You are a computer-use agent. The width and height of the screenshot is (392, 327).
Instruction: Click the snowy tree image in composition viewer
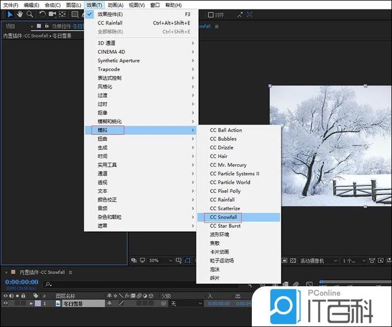(x=331, y=146)
